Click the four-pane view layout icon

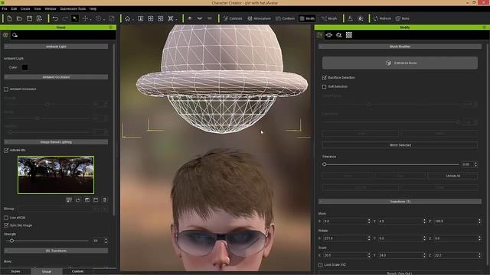pos(151,18)
